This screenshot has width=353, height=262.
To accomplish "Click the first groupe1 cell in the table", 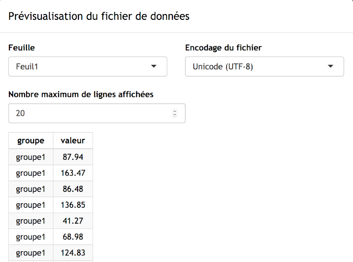I will click(30, 157).
